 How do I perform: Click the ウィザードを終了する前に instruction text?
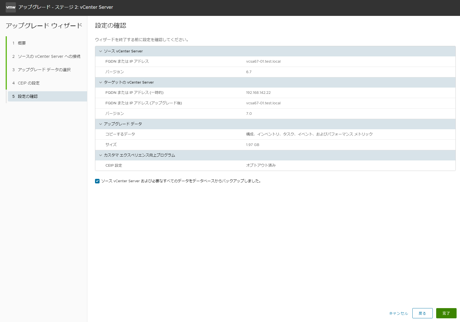(x=142, y=40)
